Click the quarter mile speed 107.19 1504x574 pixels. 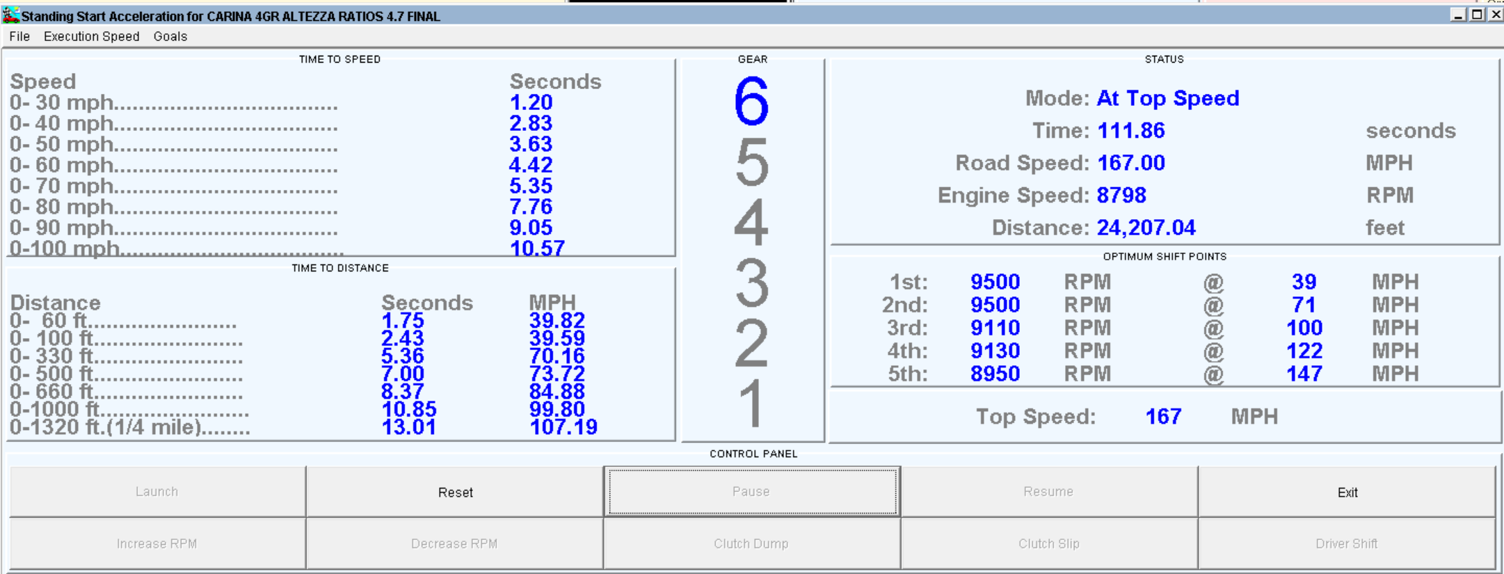tap(563, 426)
